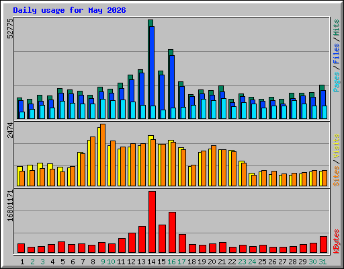Click day 22 on the x-axis
Screen dimensions: 344x269
232,262
